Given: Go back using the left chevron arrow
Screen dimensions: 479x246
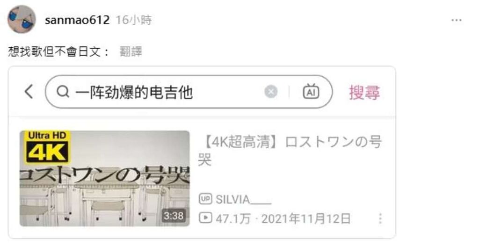Looking at the screenshot, I should coord(29,92).
